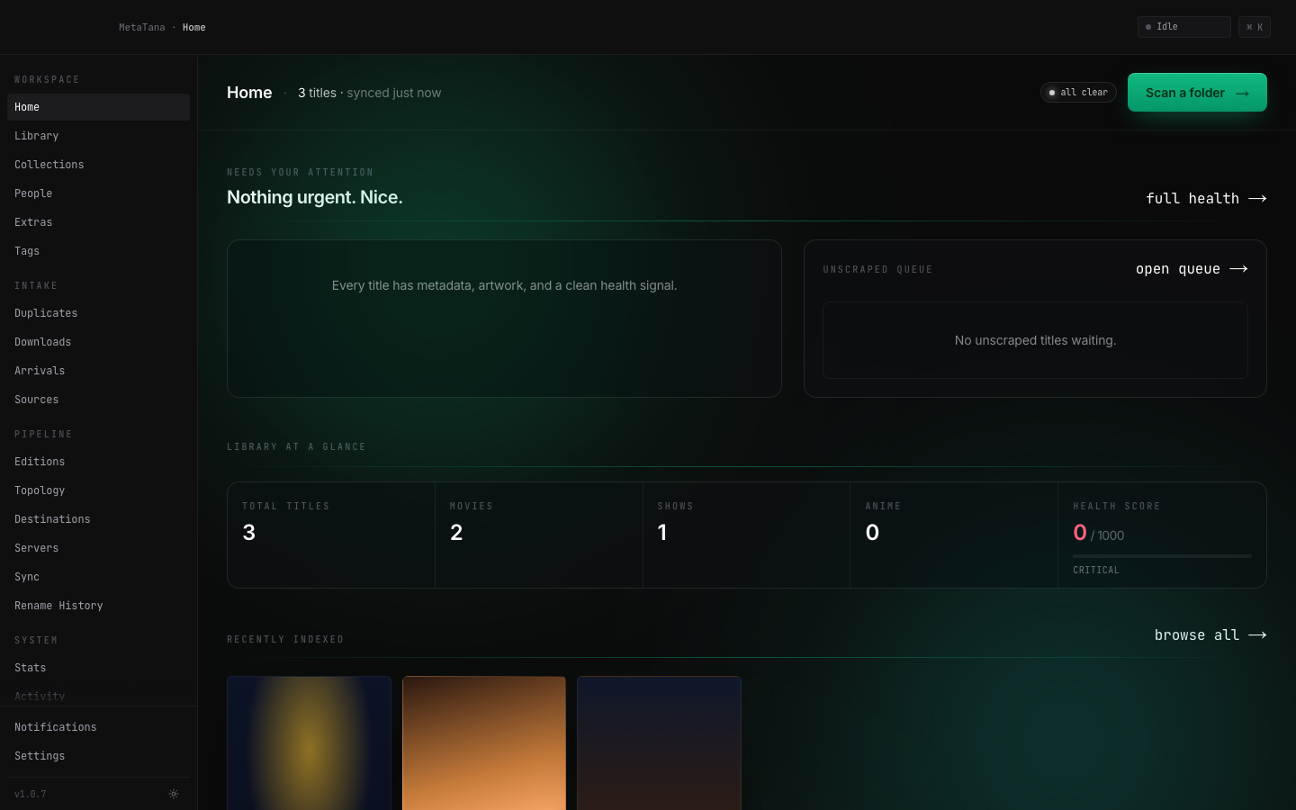The height and width of the screenshot is (810, 1296).
Task: Select Tags in the sidebar
Action: 98,251
